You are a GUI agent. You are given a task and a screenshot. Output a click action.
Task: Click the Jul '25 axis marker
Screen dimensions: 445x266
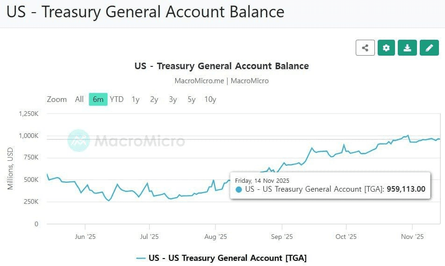(x=149, y=237)
